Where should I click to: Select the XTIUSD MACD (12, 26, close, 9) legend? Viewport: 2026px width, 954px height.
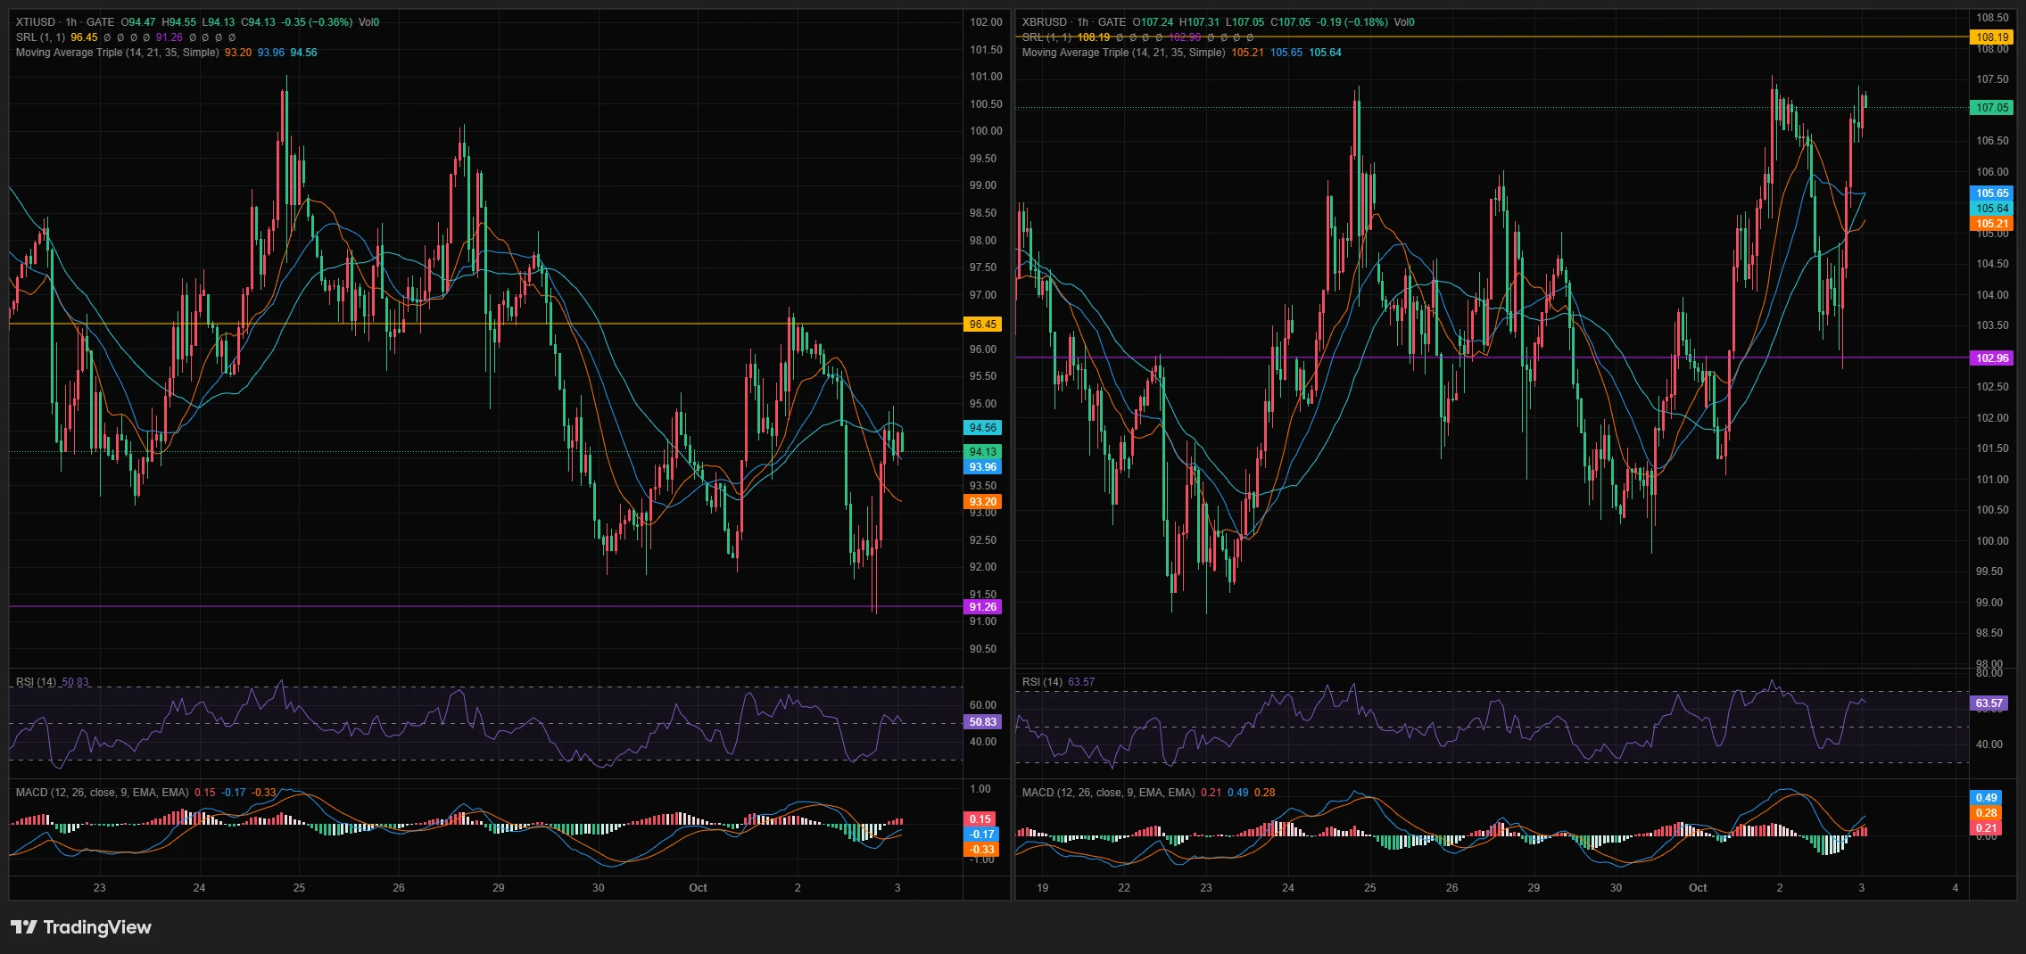click(102, 793)
